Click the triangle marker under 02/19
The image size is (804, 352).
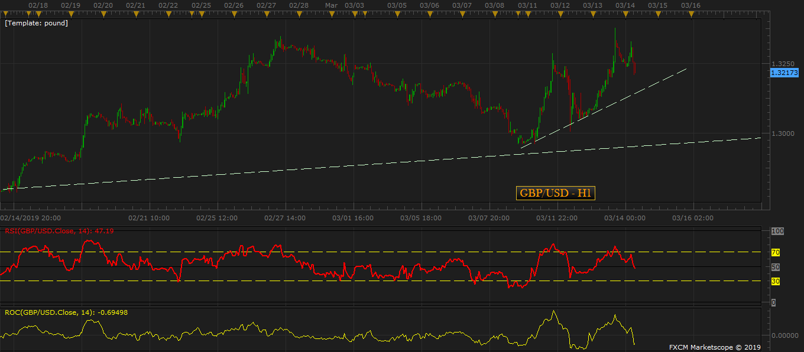tap(71, 14)
